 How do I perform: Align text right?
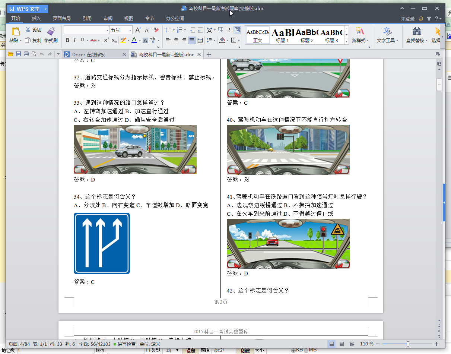184,40
